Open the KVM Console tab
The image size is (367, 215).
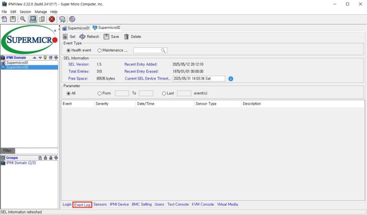pyautogui.click(x=203, y=205)
